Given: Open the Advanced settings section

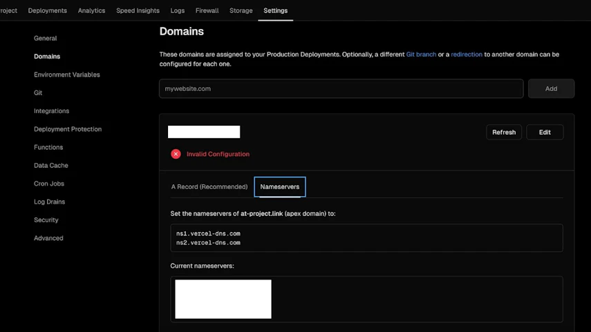Looking at the screenshot, I should (48, 238).
